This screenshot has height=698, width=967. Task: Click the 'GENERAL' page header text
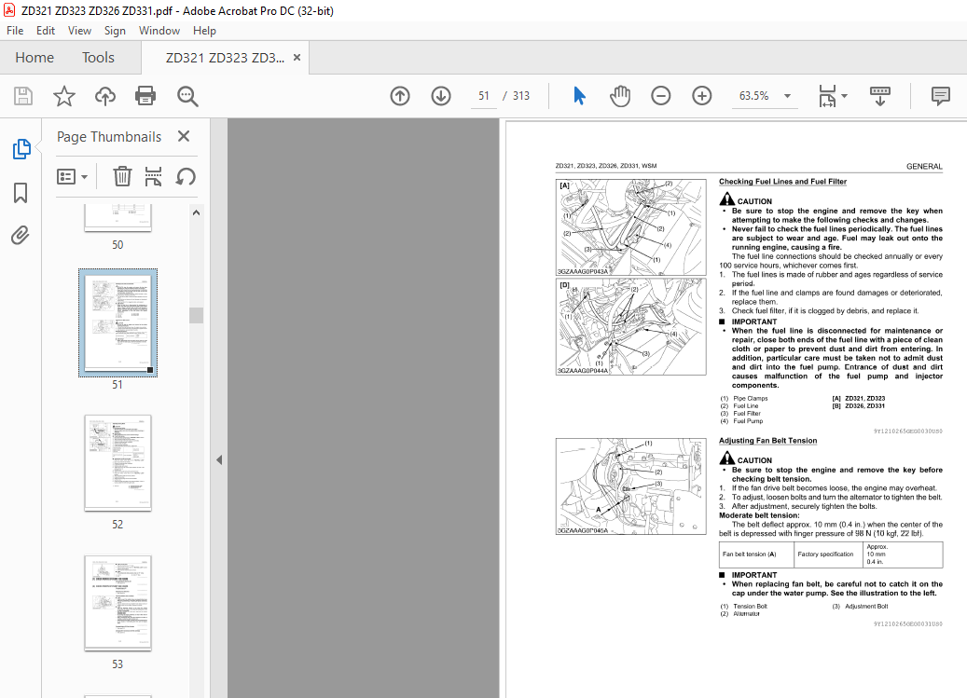(x=924, y=166)
